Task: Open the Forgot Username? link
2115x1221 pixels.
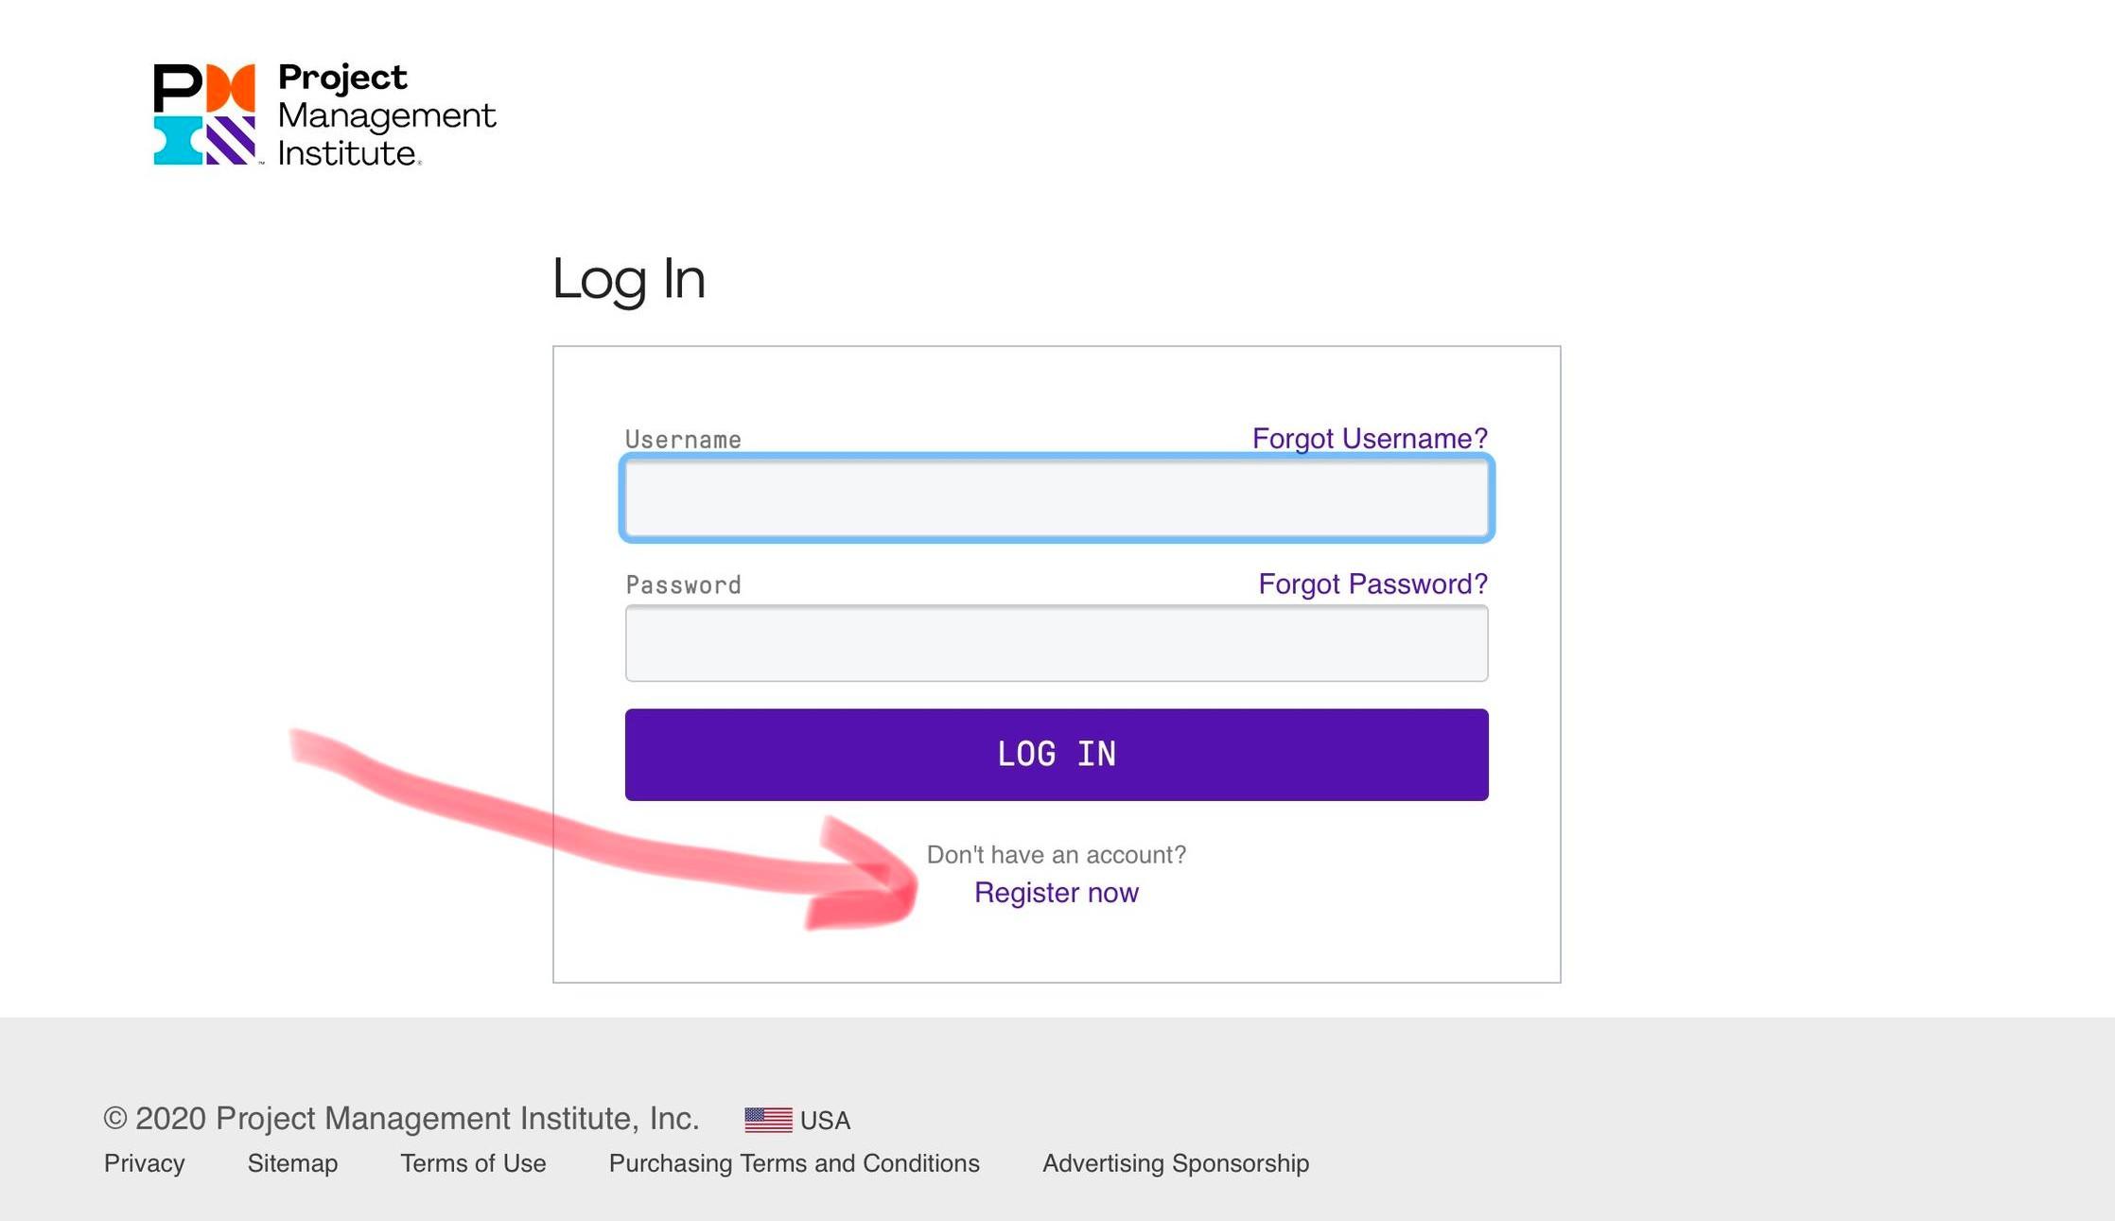Action: point(1369,439)
